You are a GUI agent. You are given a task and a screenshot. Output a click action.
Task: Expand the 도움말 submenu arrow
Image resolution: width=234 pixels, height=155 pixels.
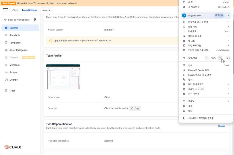[228, 101]
